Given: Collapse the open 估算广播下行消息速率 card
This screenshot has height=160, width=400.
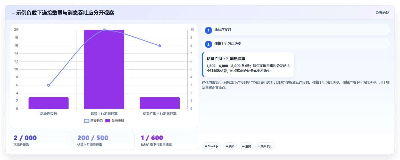Looking at the screenshot, I should (x=248, y=65).
